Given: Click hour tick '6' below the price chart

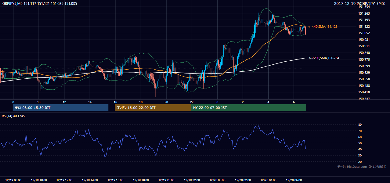Looking at the screenshot, I should point(294,102).
